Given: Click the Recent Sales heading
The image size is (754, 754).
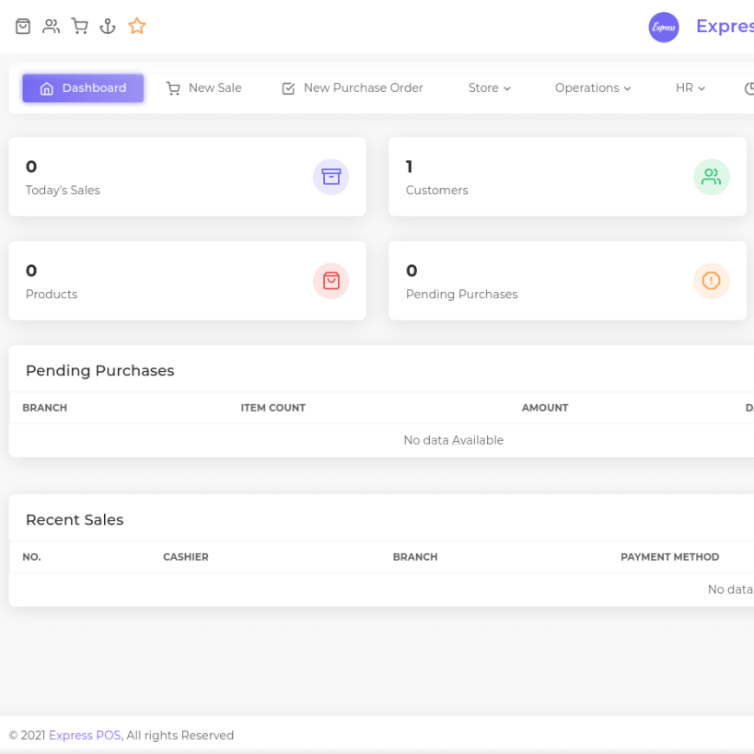Looking at the screenshot, I should (75, 520).
